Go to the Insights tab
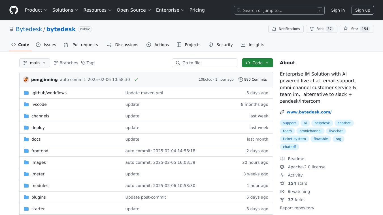Screen dimensions: 383x215 coord(252,45)
